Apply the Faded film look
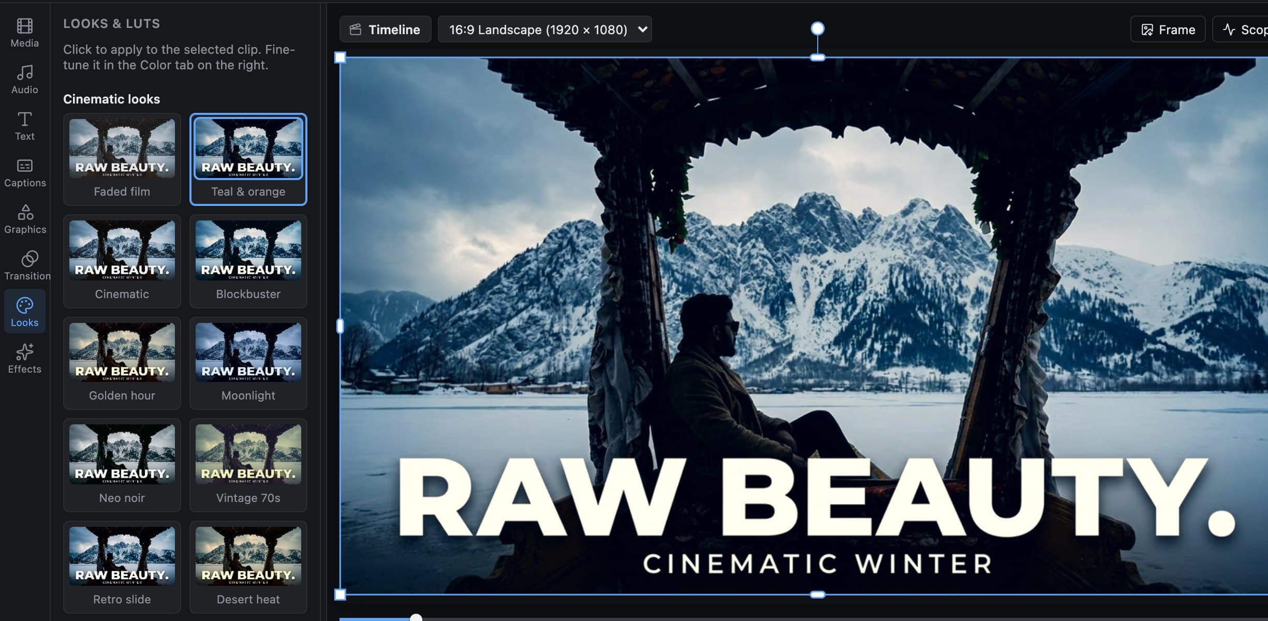This screenshot has width=1268, height=621. click(x=122, y=159)
